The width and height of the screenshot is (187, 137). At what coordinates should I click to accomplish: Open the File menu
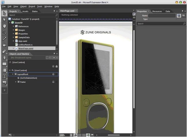[4, 6]
